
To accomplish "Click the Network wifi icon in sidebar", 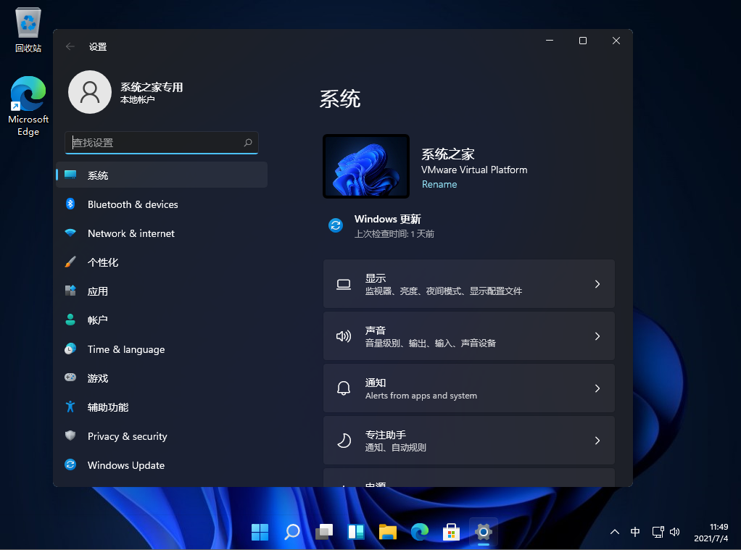I will pos(70,233).
